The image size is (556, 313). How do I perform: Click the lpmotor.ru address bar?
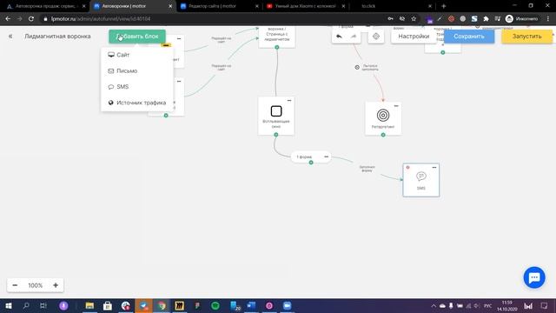[213, 19]
